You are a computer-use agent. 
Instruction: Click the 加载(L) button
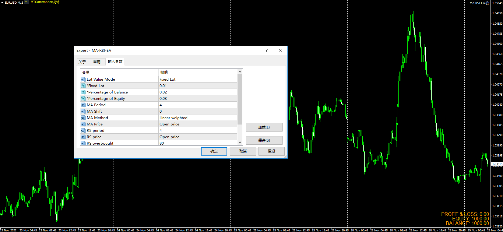pyautogui.click(x=264, y=127)
